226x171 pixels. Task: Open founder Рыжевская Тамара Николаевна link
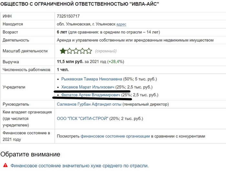[x=92, y=79]
